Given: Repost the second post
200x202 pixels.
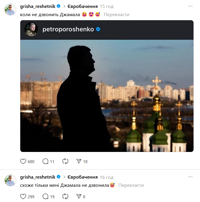Looking at the screenshot, I should (x=65, y=196).
